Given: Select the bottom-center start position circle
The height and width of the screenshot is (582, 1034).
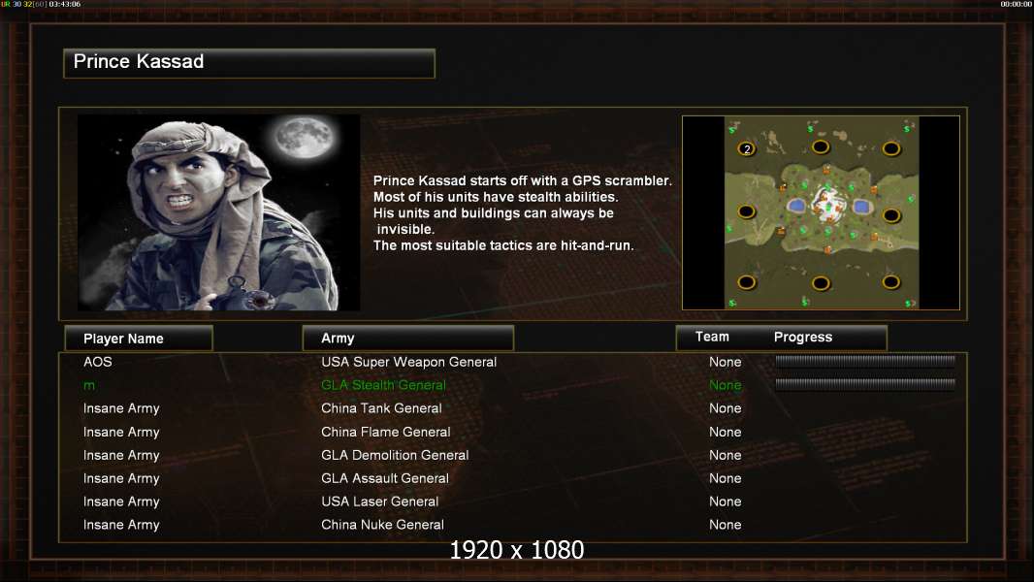Looking at the screenshot, I should pos(821,283).
